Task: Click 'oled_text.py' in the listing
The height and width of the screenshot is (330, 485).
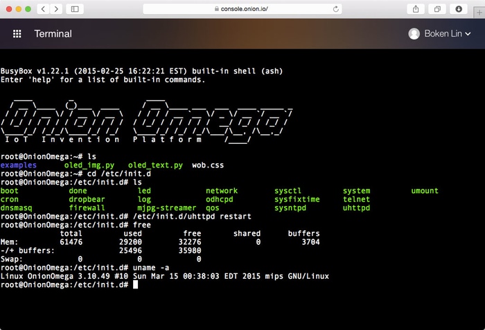Action: pyautogui.click(x=155, y=165)
